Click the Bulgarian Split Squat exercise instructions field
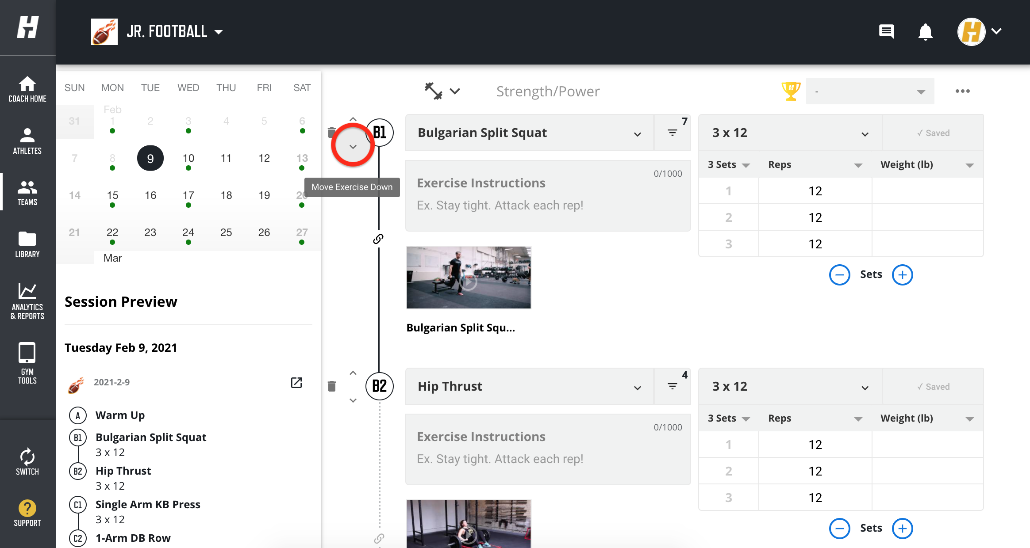This screenshot has height=548, width=1030. [x=548, y=196]
